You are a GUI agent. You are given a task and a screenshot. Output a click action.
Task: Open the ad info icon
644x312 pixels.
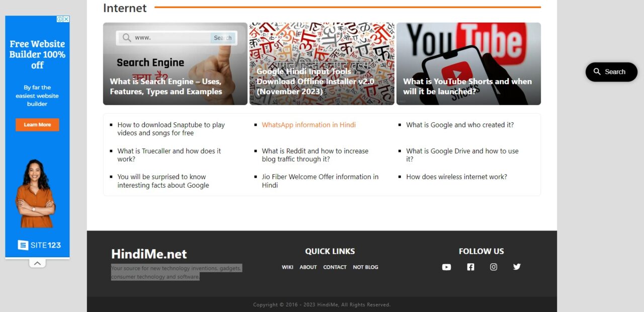pyautogui.click(x=60, y=19)
